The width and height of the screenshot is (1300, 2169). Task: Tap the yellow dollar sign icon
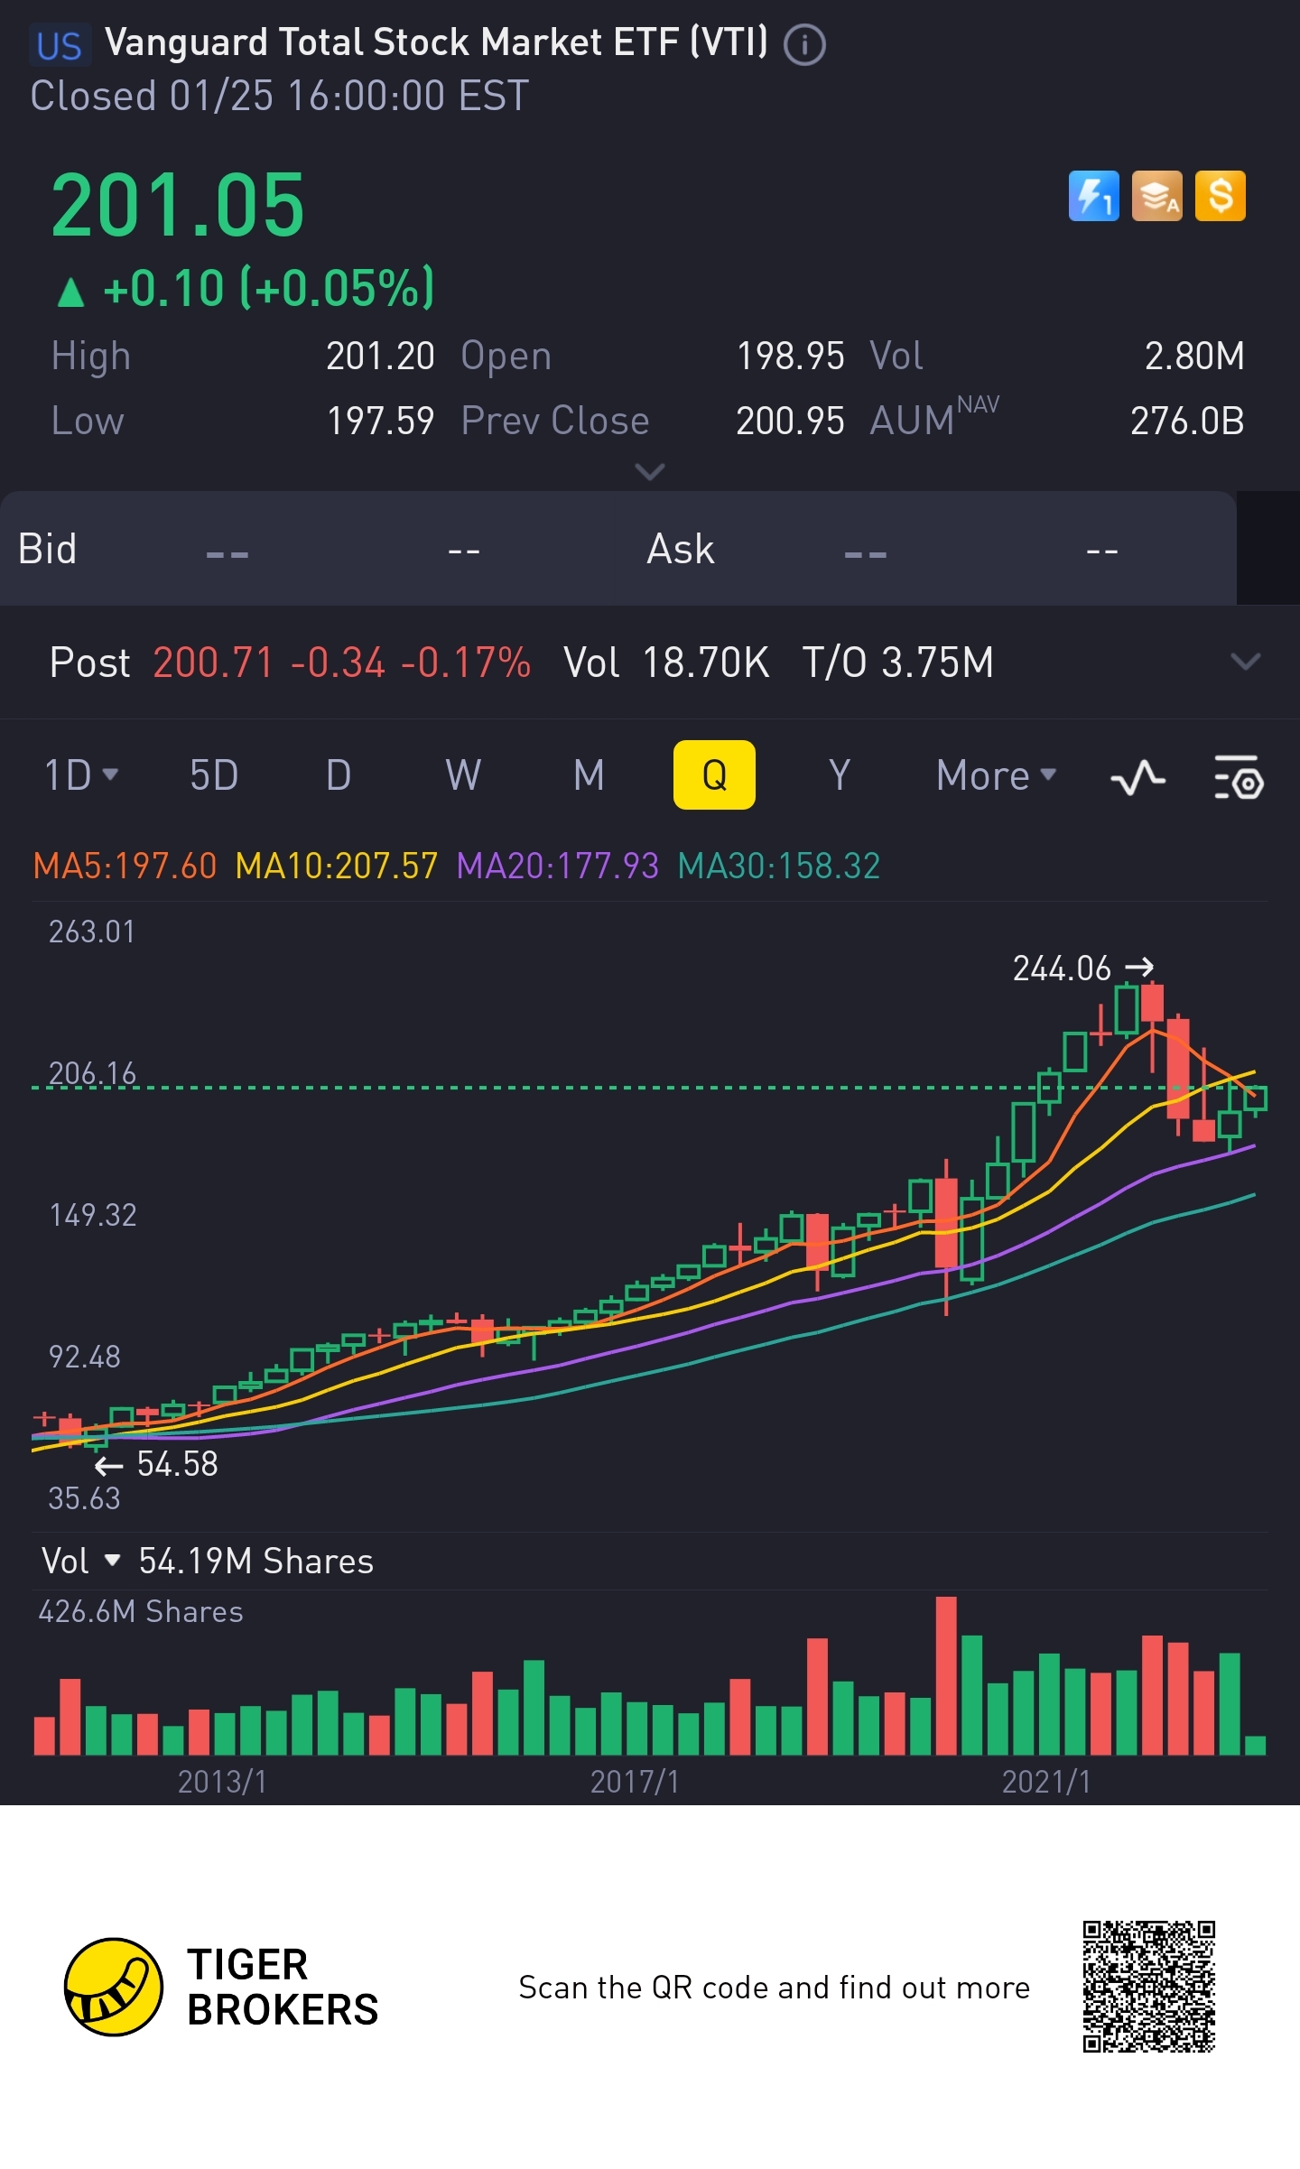(1220, 196)
